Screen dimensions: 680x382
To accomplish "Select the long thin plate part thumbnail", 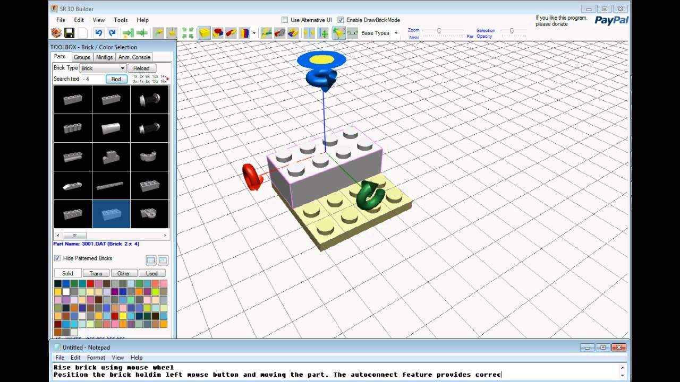I will (111, 185).
